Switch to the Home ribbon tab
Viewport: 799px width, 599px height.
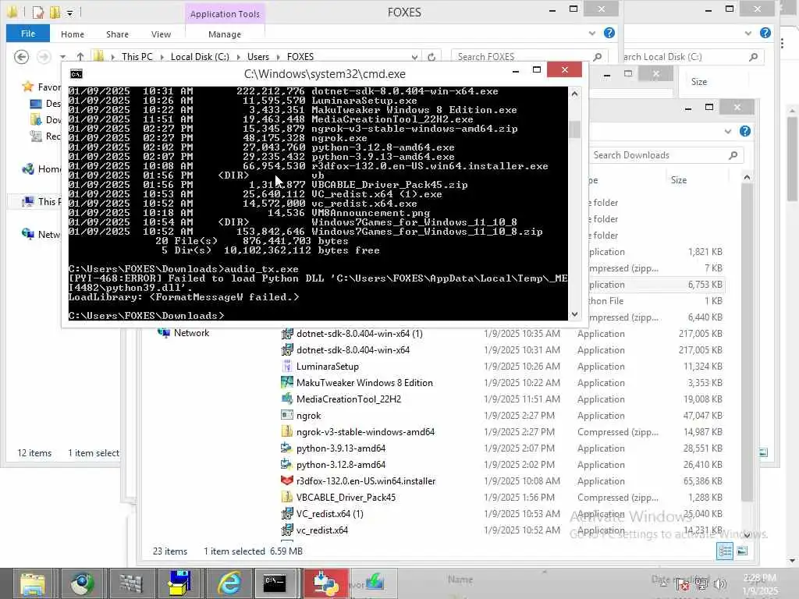(73, 34)
